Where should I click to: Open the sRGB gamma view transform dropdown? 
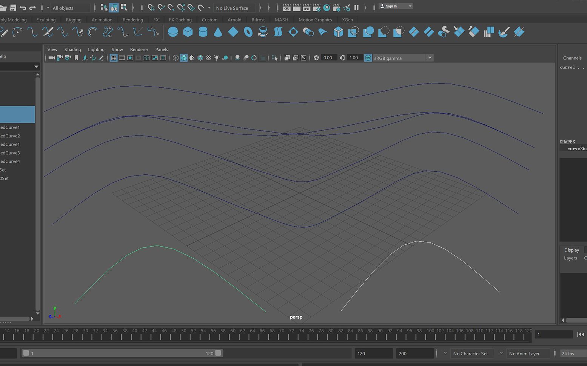[430, 58]
